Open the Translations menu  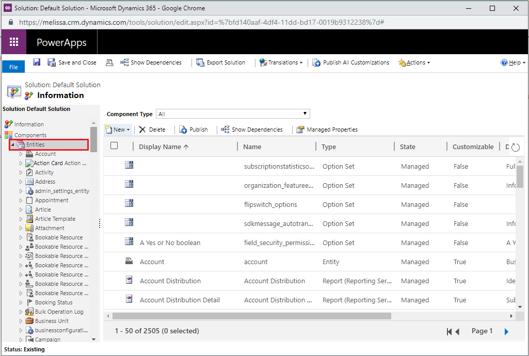(x=281, y=62)
